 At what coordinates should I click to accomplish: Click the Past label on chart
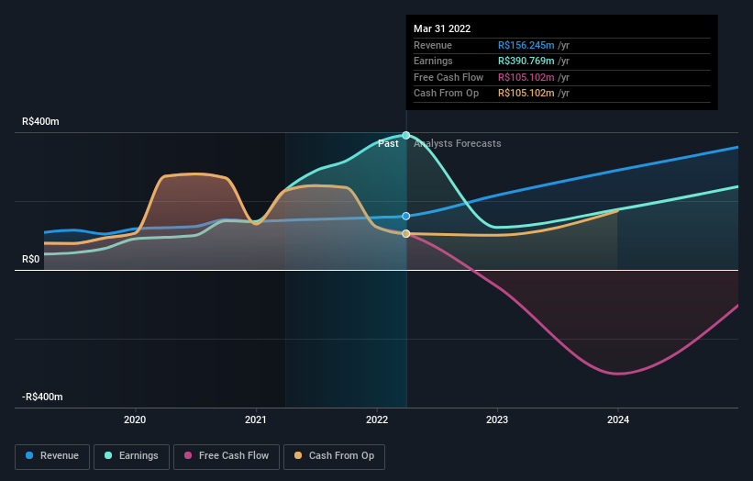(x=388, y=144)
